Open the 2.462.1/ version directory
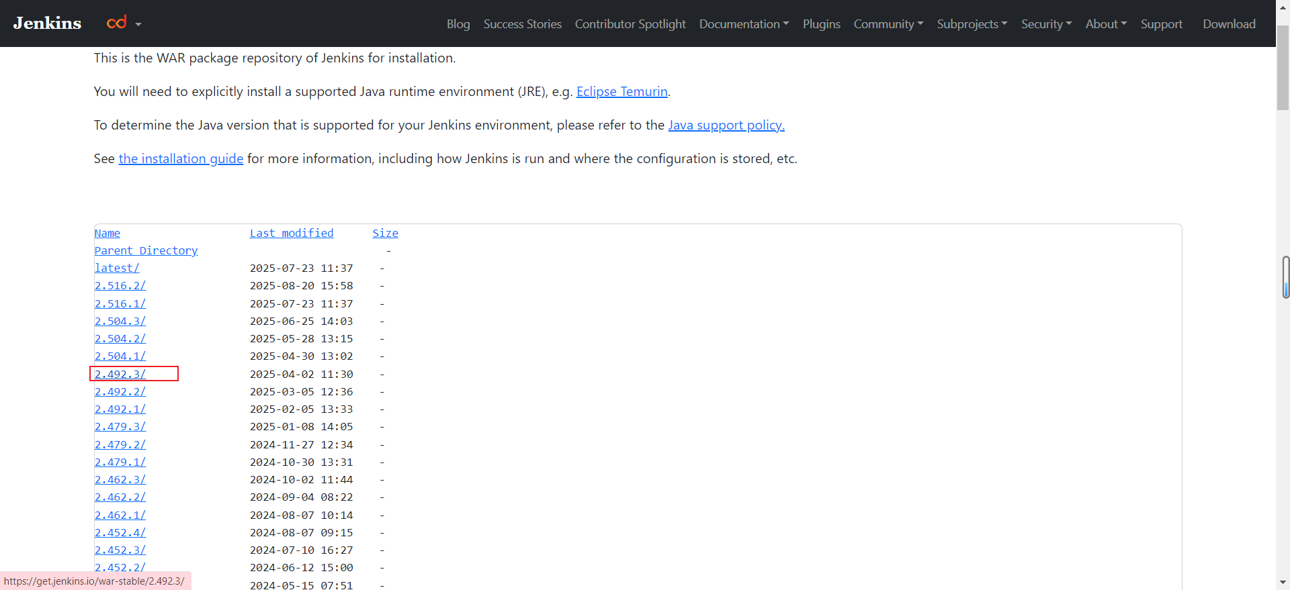1290x590 pixels. 120,515
